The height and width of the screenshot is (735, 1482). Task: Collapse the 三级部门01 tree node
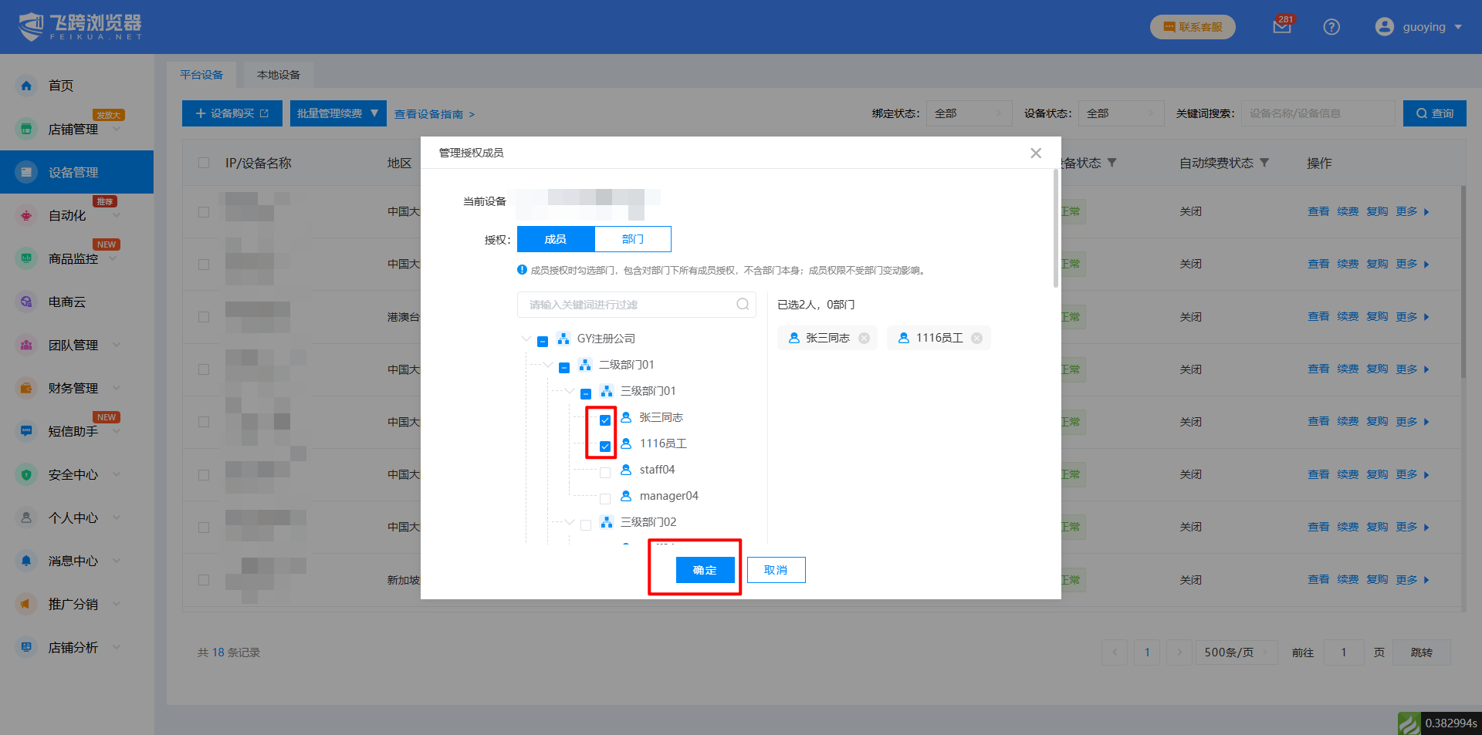[569, 391]
